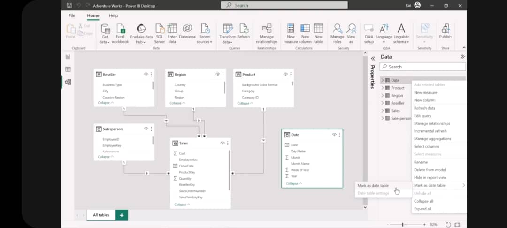Viewport: 507px width, 228px height.
Task: Switch to Model view in sidebar
Action: pyautogui.click(x=68, y=82)
